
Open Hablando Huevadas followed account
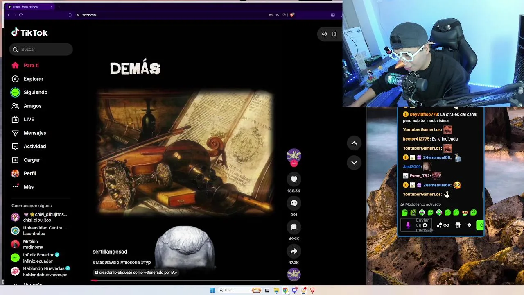[x=41, y=271]
